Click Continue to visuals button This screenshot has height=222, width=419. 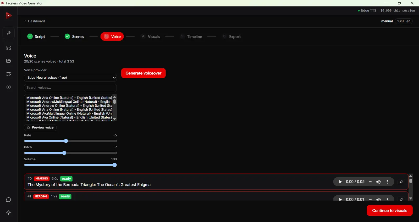pos(390,211)
